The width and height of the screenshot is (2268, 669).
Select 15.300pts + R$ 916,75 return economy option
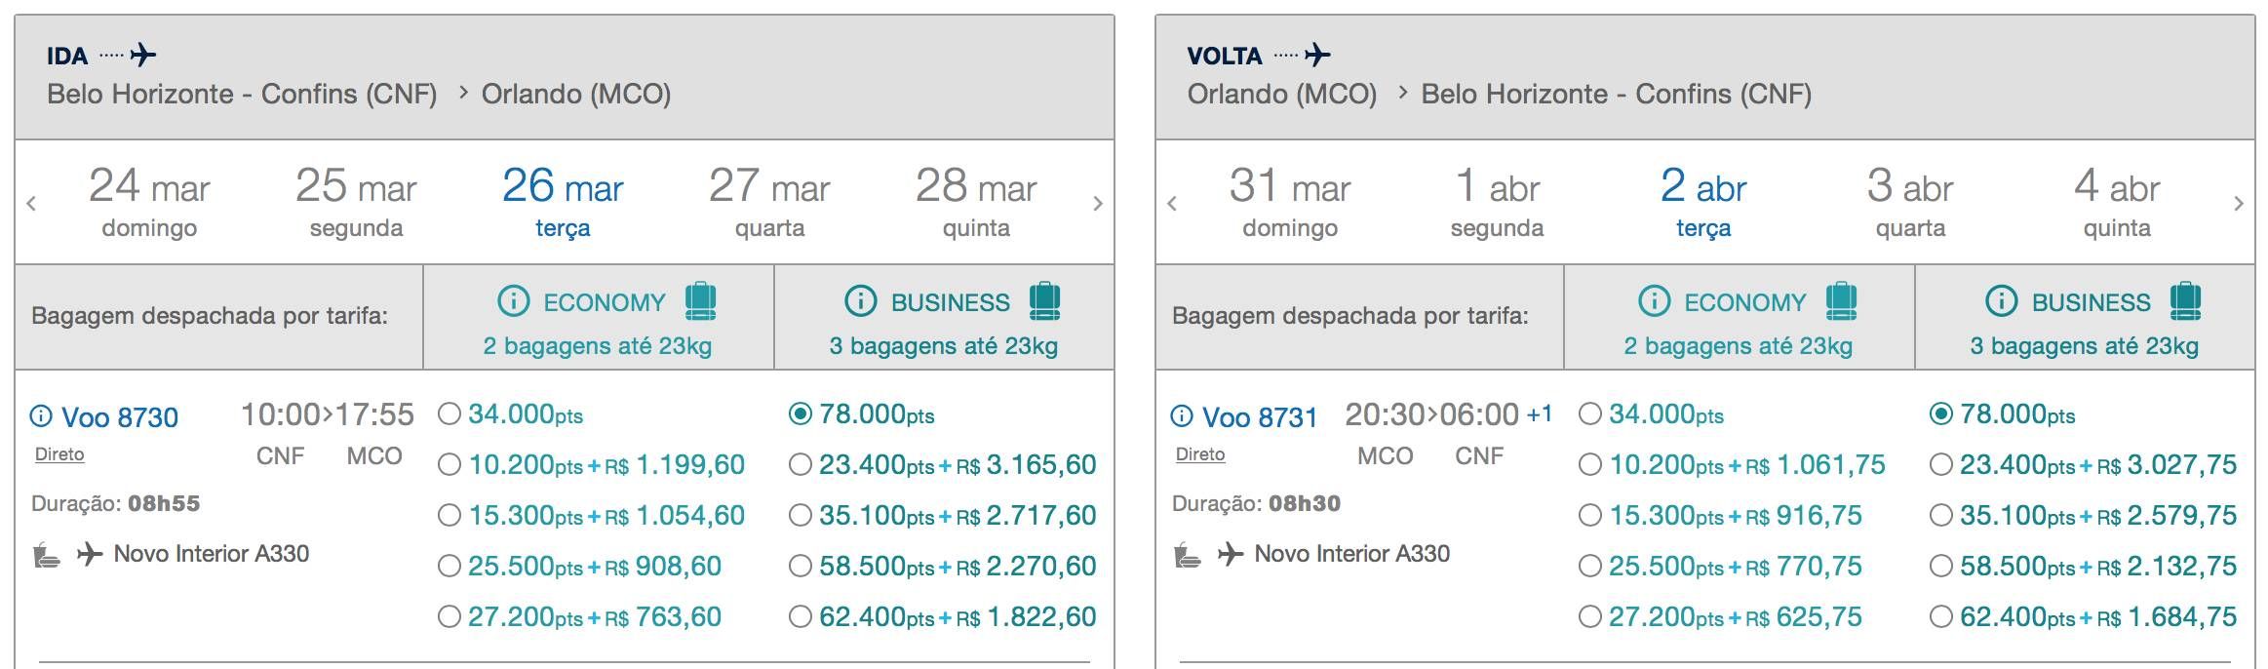point(1589,515)
